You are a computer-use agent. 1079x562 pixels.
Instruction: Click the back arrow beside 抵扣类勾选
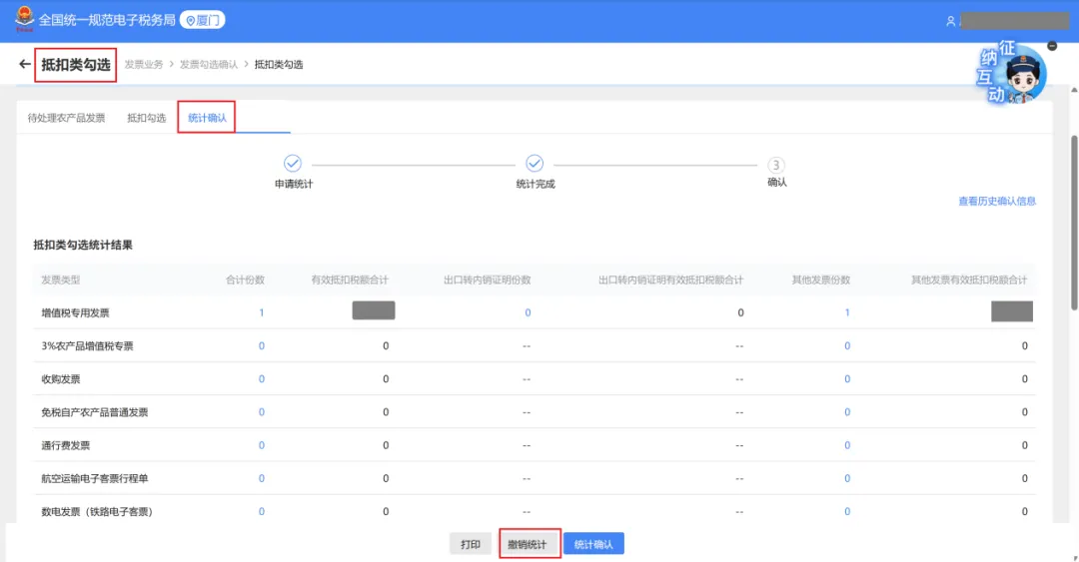[25, 65]
